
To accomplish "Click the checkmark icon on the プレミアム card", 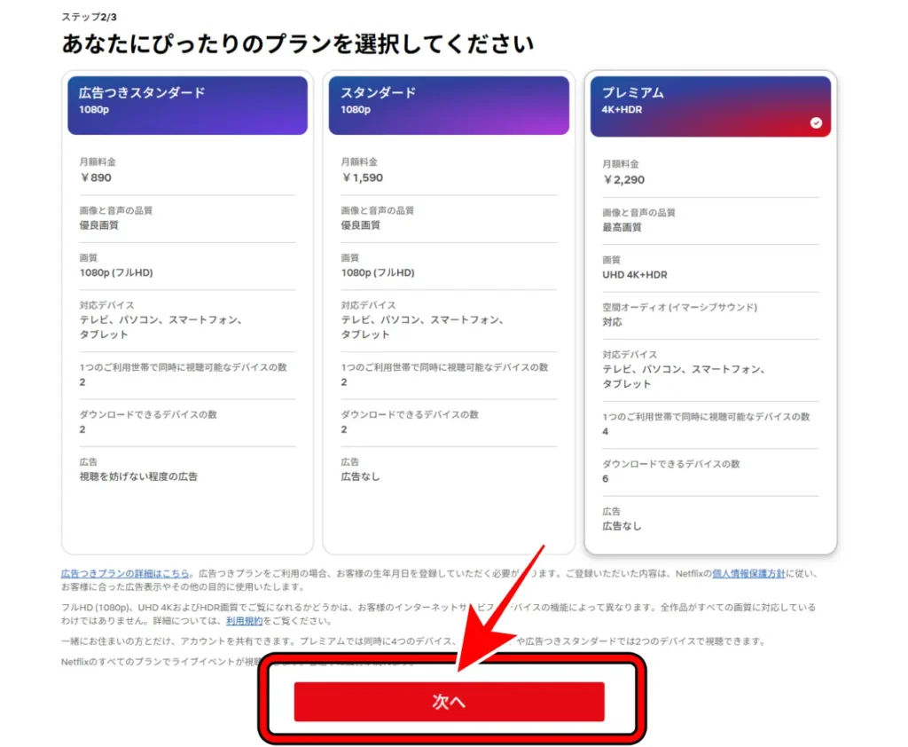I will click(816, 123).
